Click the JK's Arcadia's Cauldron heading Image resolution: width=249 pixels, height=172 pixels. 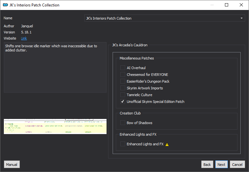130,45
